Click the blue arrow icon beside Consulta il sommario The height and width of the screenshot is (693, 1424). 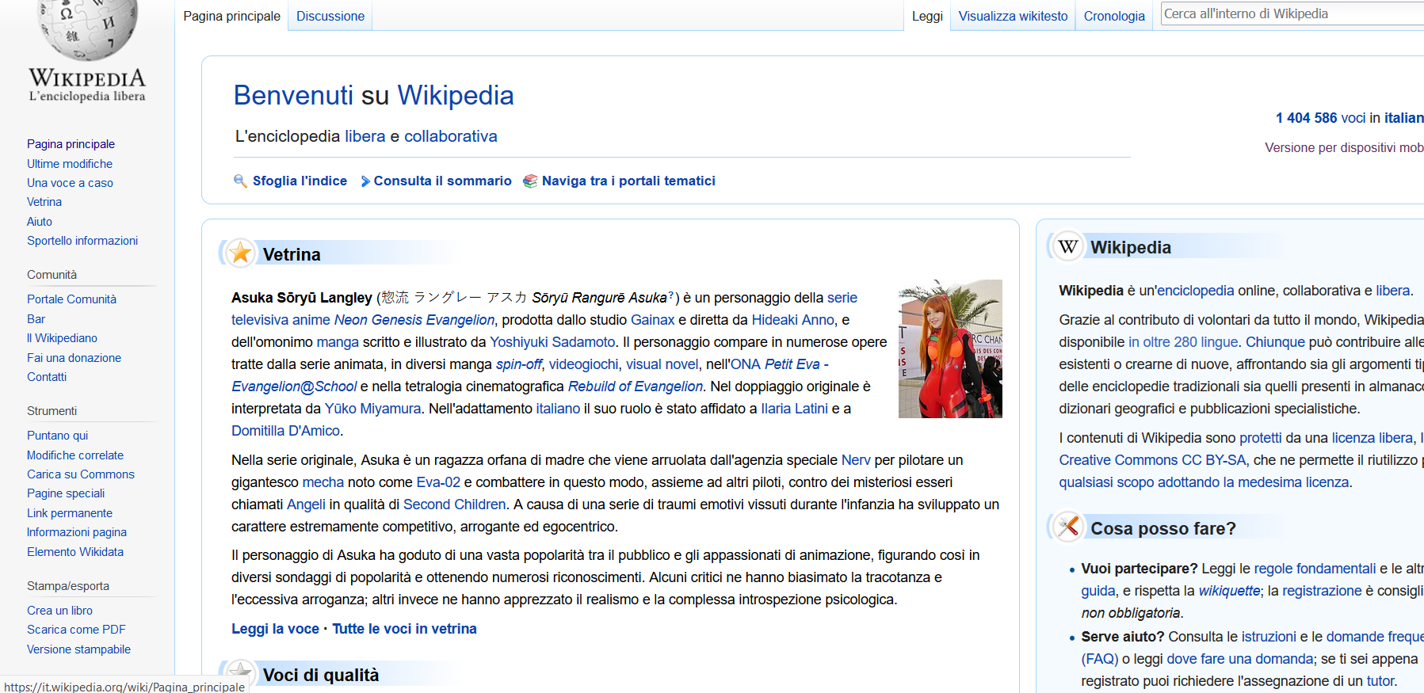(365, 181)
